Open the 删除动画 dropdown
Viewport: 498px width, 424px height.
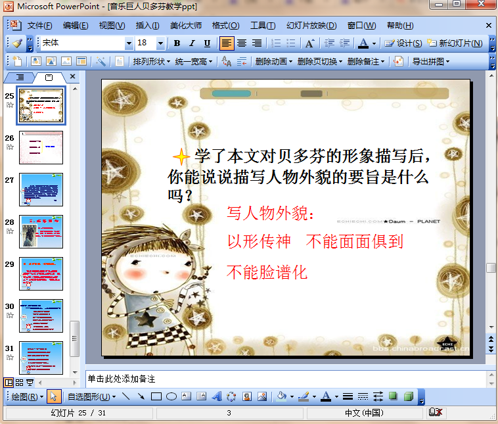pos(273,61)
